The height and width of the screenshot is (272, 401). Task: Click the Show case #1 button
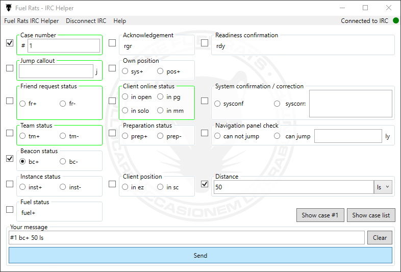pyautogui.click(x=320, y=215)
